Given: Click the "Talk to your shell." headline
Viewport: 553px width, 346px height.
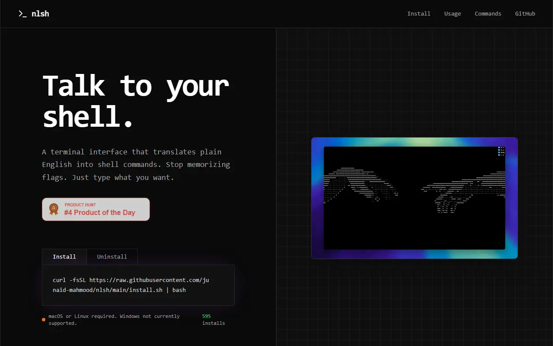Looking at the screenshot, I should coord(136,101).
